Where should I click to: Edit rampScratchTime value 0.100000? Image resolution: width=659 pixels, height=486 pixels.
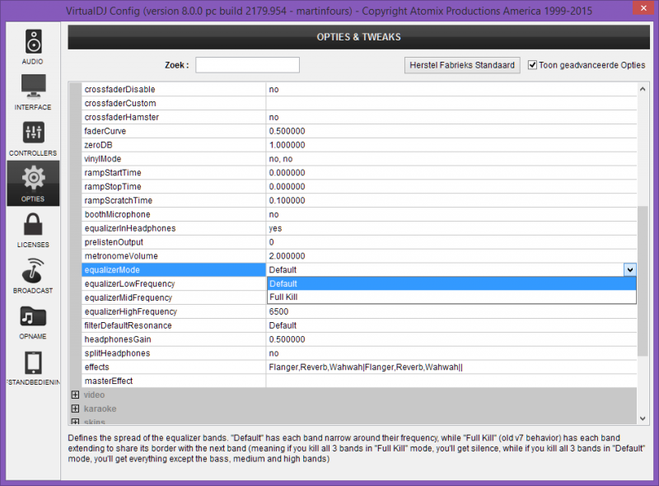(451, 200)
